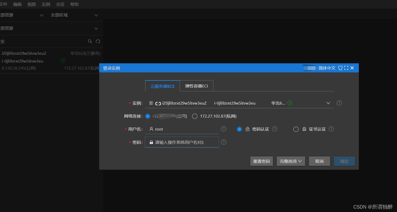The height and width of the screenshot is (212, 397).
Task: Choose 证书认证 radio button
Action: 296,129
